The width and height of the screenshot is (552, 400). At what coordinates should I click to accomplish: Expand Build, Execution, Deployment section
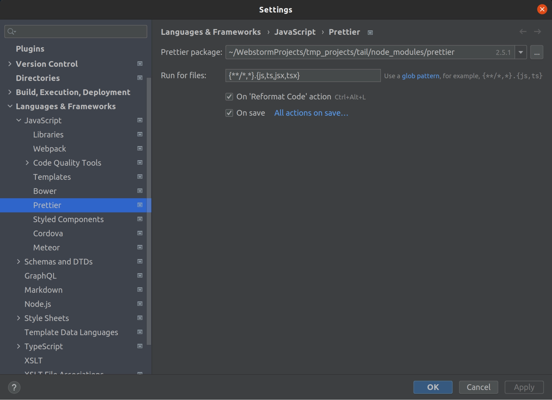click(10, 92)
